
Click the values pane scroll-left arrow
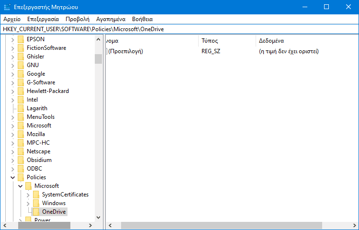[x=110, y=226]
